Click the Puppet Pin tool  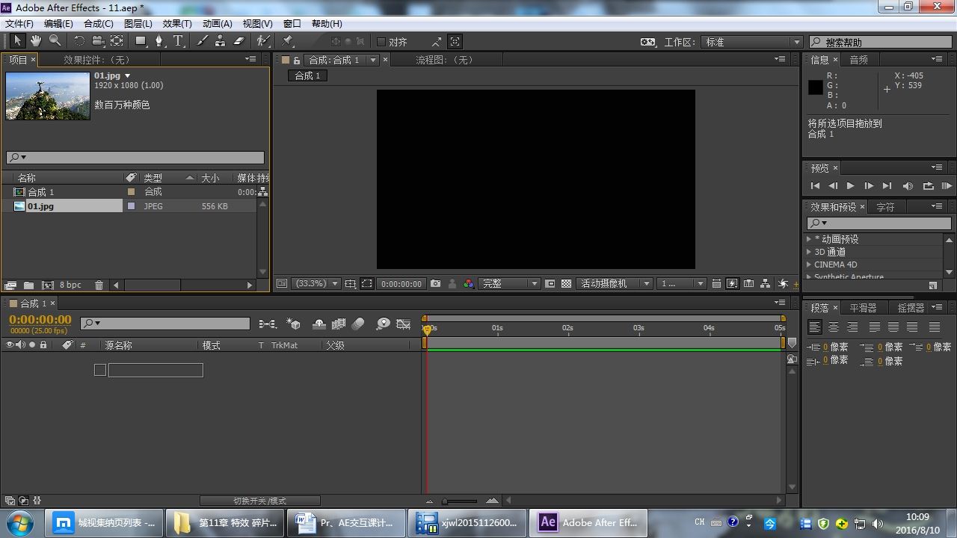[x=288, y=41]
